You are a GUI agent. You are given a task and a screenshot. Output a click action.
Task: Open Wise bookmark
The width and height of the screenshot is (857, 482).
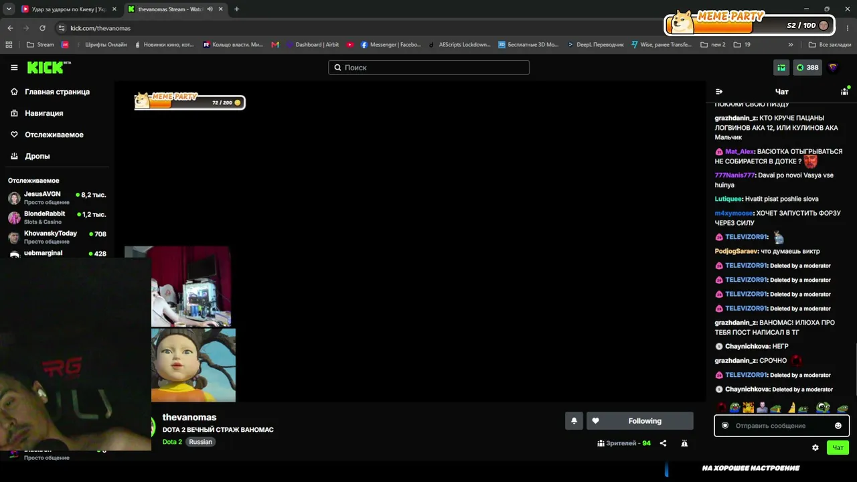[661, 45]
